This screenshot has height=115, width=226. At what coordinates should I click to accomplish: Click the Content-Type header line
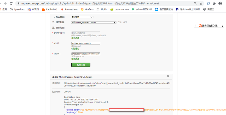pyautogui.click(x=86, y=102)
